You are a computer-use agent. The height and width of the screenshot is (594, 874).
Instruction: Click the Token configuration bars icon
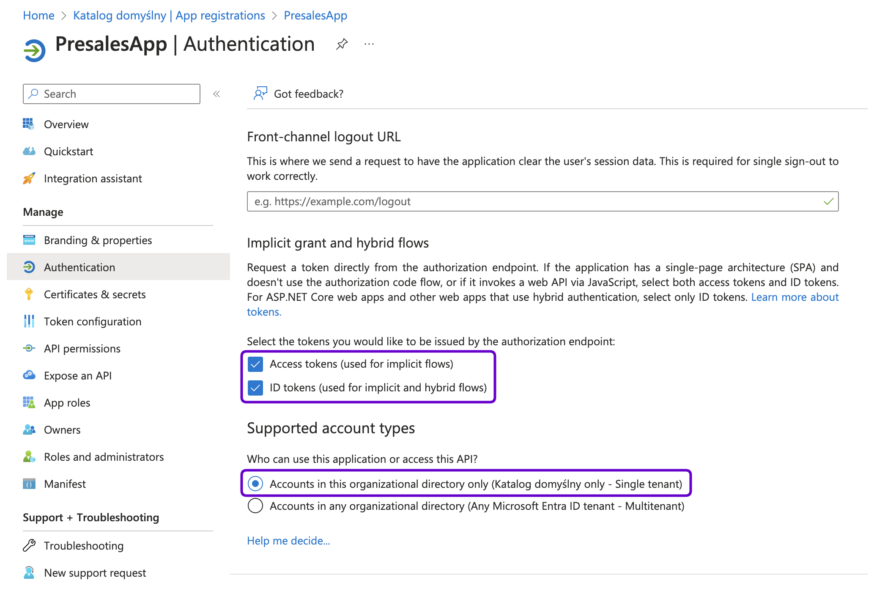[29, 321]
